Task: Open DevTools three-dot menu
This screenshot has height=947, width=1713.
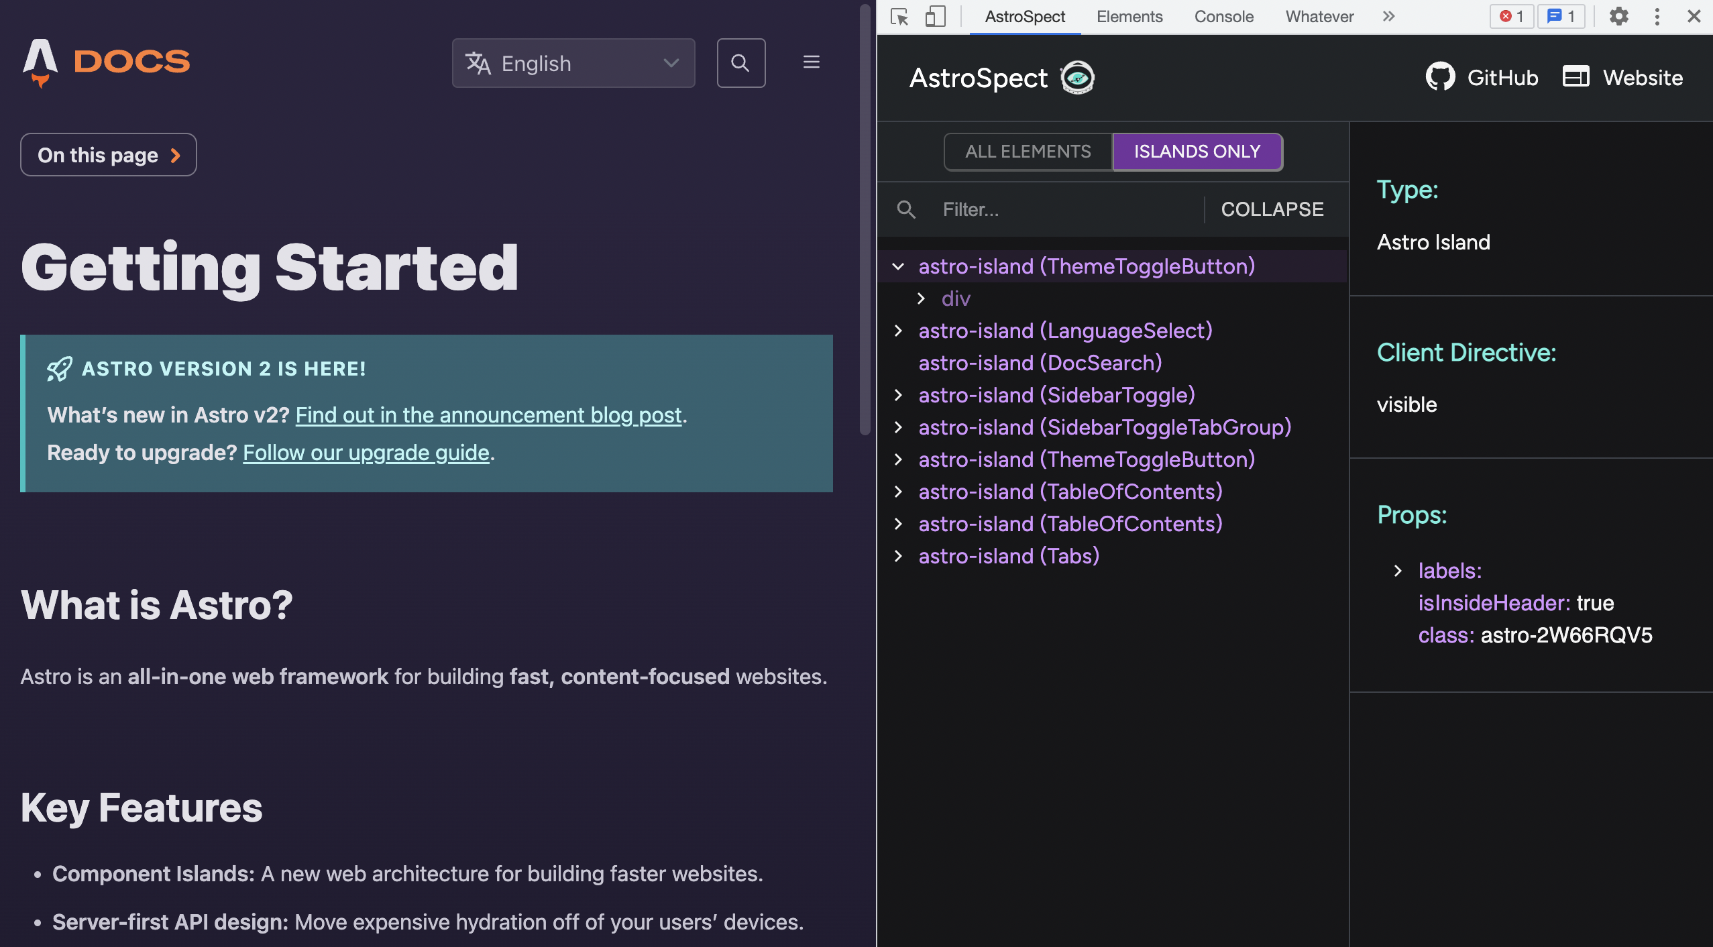Action: 1657,16
